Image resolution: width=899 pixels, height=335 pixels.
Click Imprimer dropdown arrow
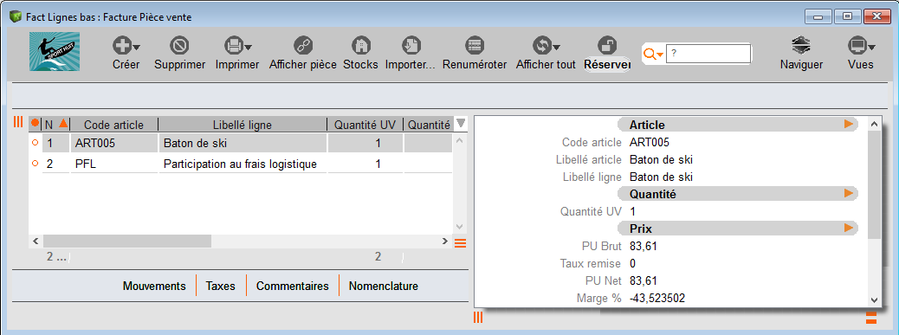pyautogui.click(x=248, y=47)
